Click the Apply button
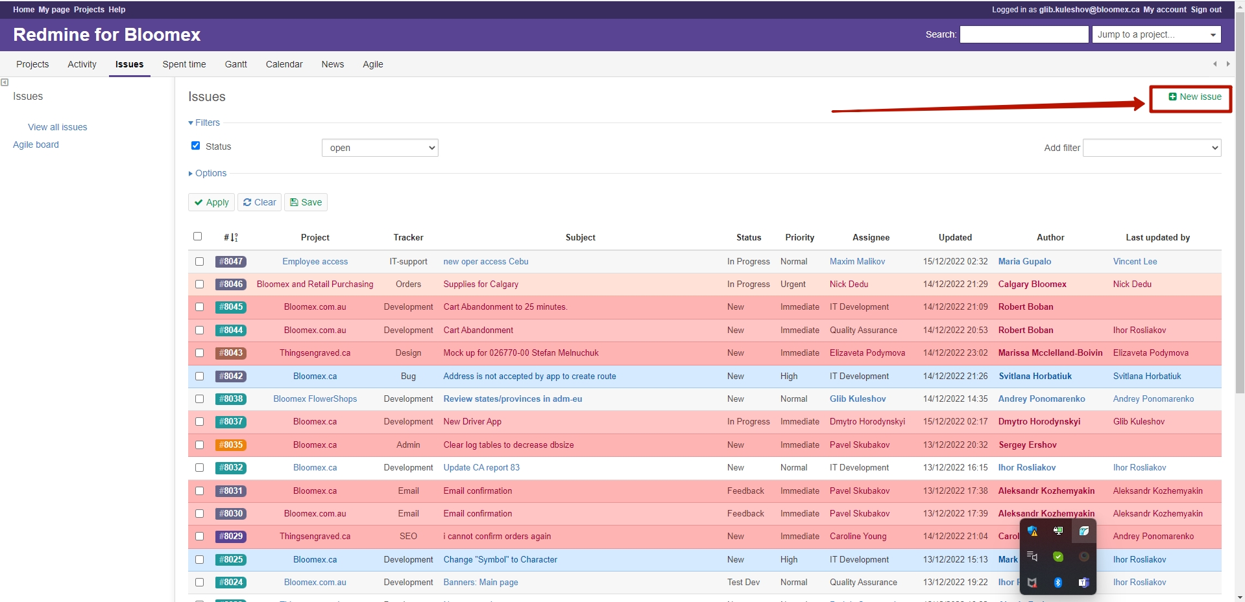Image resolution: width=1245 pixels, height=602 pixels. pos(212,202)
